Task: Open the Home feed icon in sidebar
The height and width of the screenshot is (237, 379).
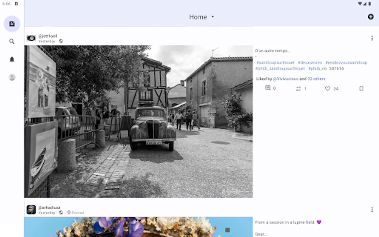Action: pos(12,24)
